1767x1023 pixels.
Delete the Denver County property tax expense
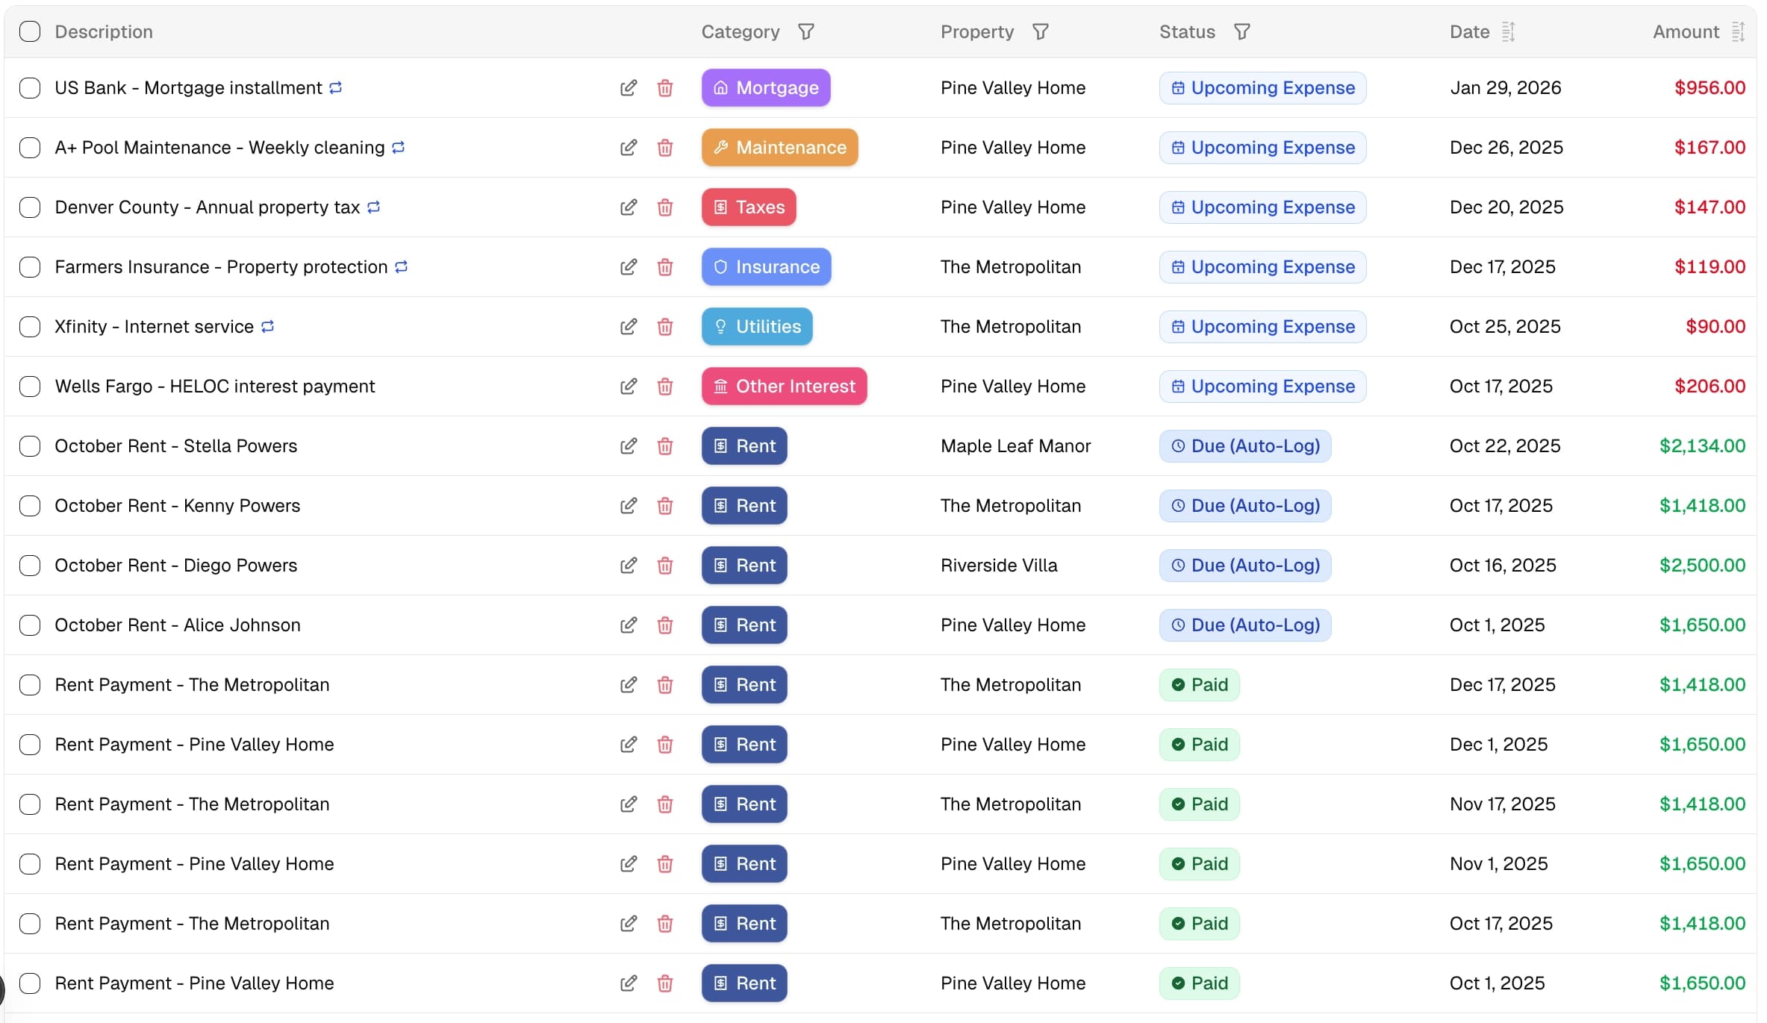point(666,207)
